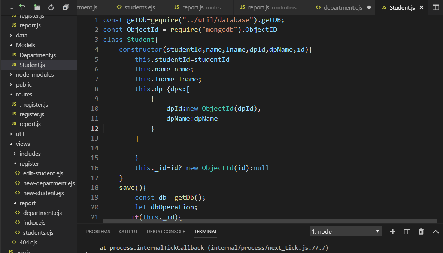Screen dimensions: 443x253
Task: Expand the util folder
Action: (39, 134)
